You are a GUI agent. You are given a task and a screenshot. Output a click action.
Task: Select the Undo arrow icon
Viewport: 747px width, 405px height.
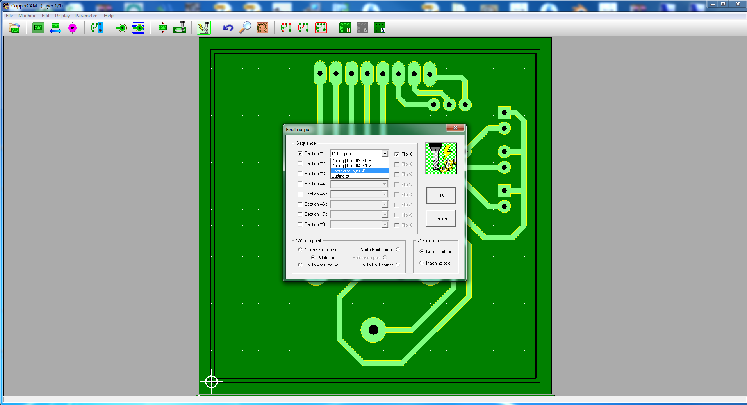(228, 28)
